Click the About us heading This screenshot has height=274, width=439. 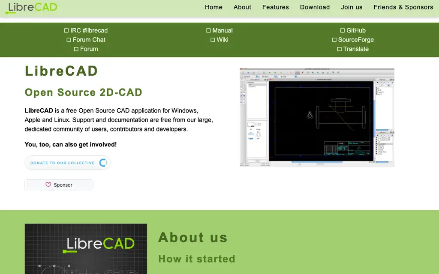193,237
